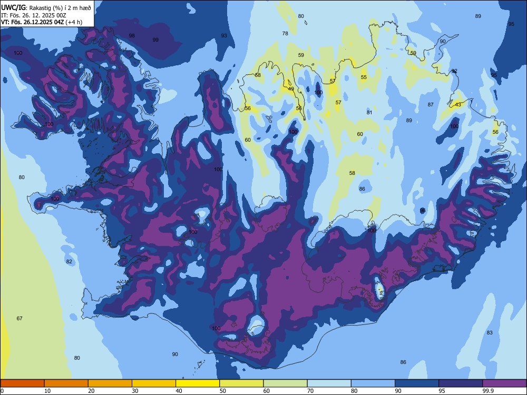The width and height of the screenshot is (527, 395).
Task: Click the humidity value "67" on the map
Action: 19,319
